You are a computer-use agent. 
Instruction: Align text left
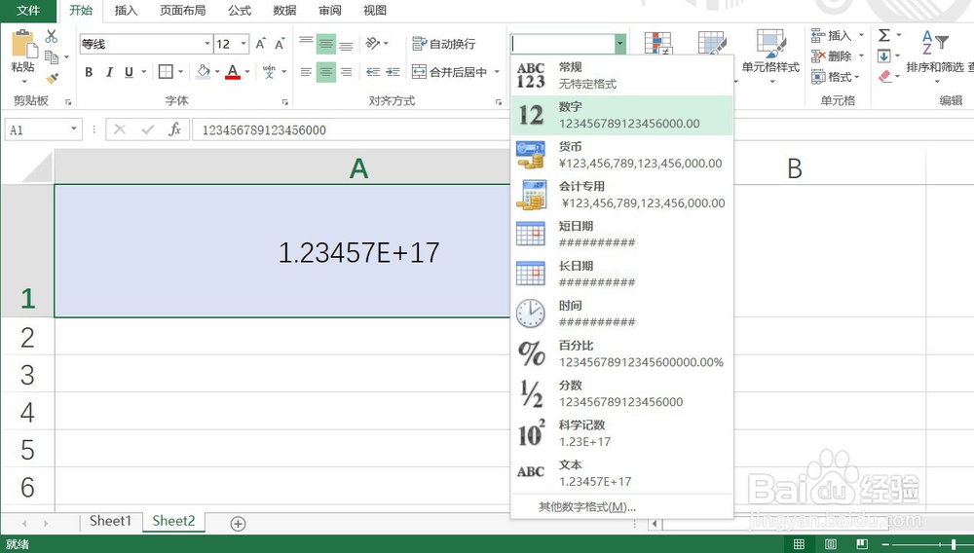(306, 72)
